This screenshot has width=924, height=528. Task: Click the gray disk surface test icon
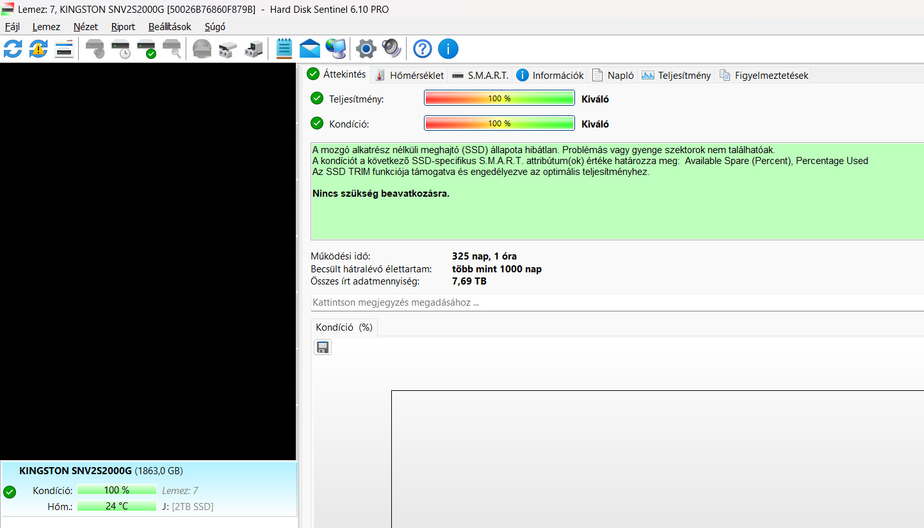point(202,49)
